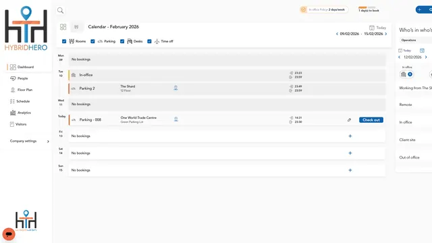
Task: Click the blue plus button in top right
Action: pyautogui.click(x=424, y=9)
